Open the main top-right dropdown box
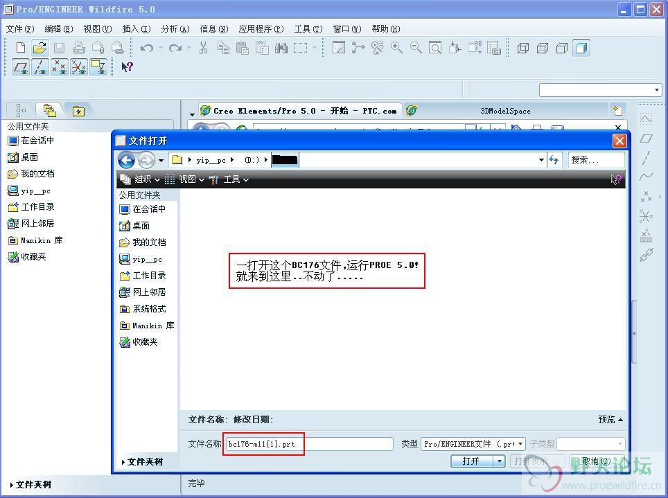 click(x=600, y=90)
